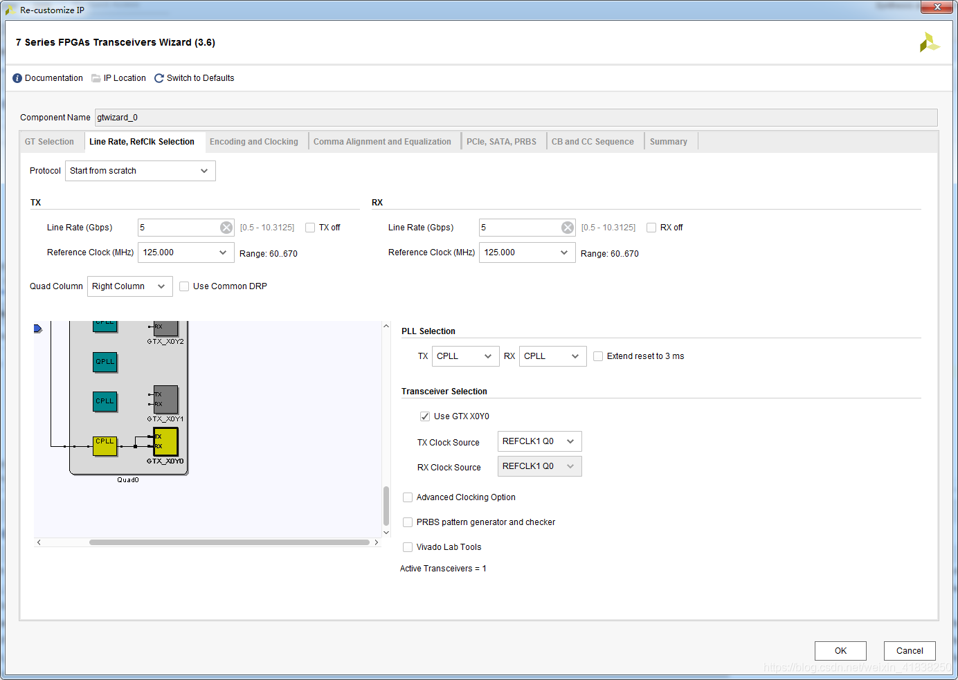This screenshot has height=680, width=958.
Task: Click the QPLL block in diagram
Action: pyautogui.click(x=105, y=362)
